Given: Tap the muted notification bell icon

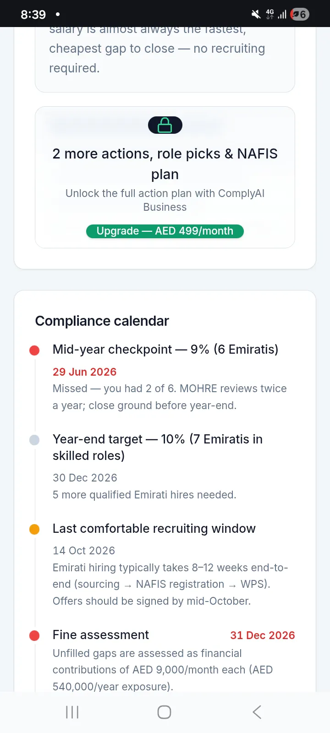Looking at the screenshot, I should (256, 14).
